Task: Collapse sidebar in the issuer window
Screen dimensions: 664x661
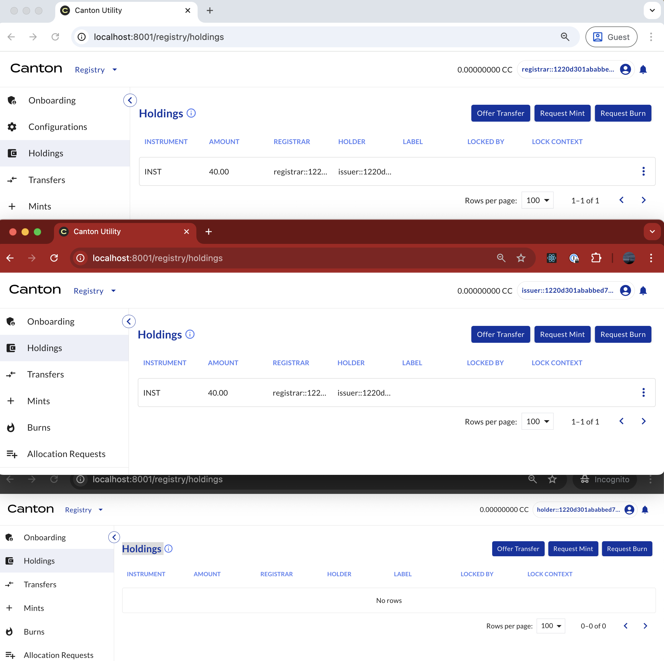Action: [129, 321]
